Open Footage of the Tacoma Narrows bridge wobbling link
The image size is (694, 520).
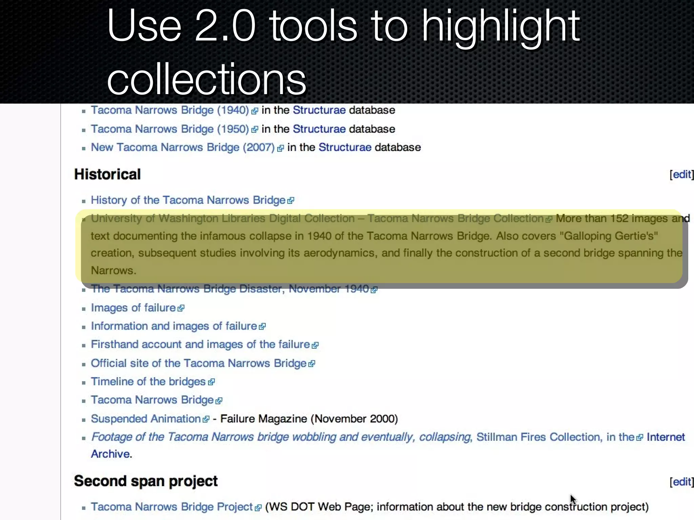pyautogui.click(x=281, y=437)
